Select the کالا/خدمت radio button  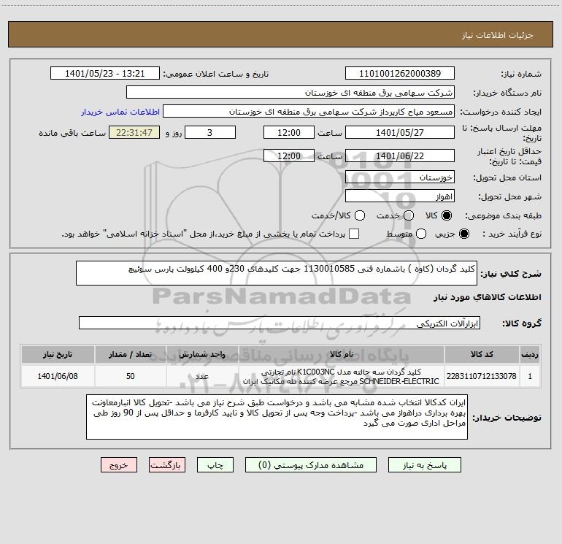[x=360, y=215]
